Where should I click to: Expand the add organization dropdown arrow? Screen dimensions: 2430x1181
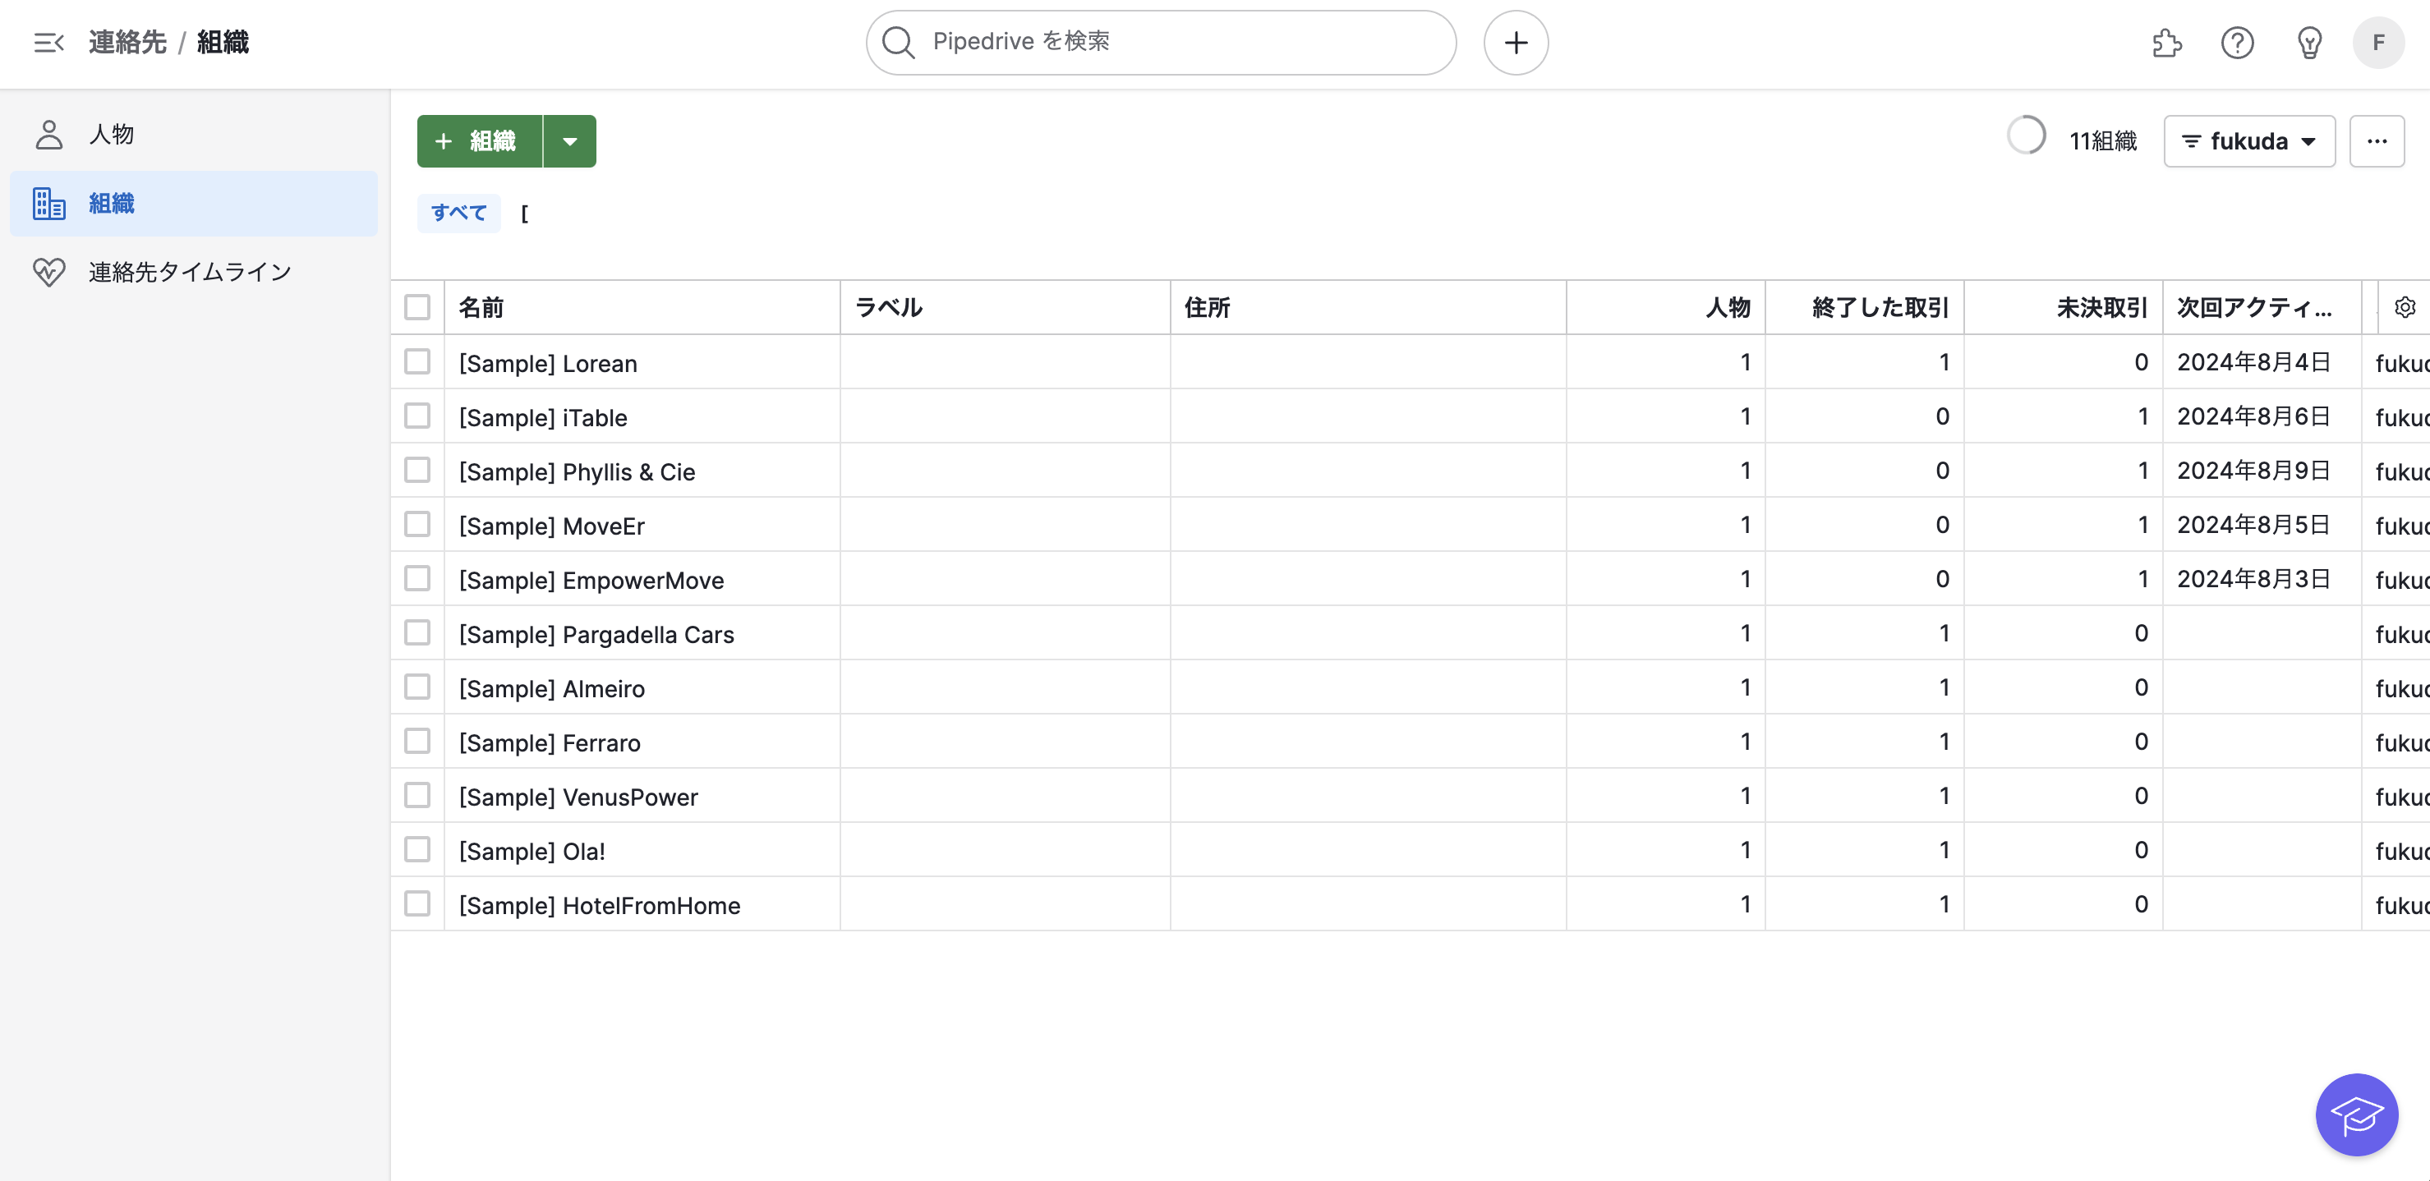[570, 141]
